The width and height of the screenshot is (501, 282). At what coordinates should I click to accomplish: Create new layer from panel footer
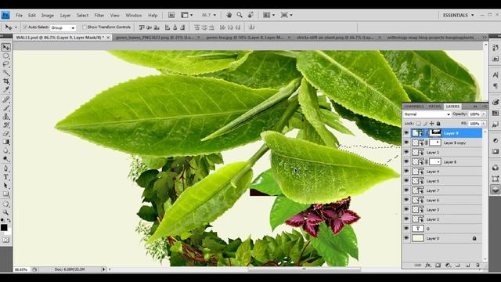(468, 266)
